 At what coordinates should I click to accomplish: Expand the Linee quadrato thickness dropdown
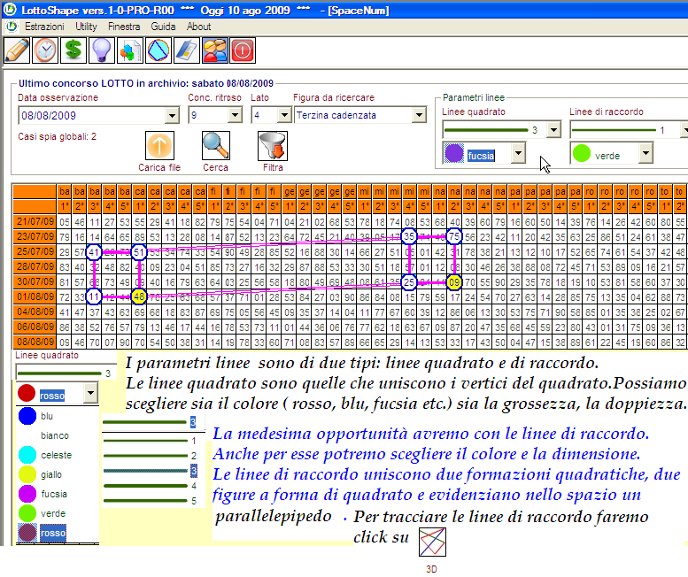point(553,130)
